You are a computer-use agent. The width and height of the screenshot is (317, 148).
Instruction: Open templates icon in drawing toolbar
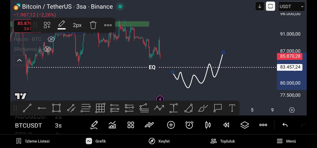coord(47,25)
